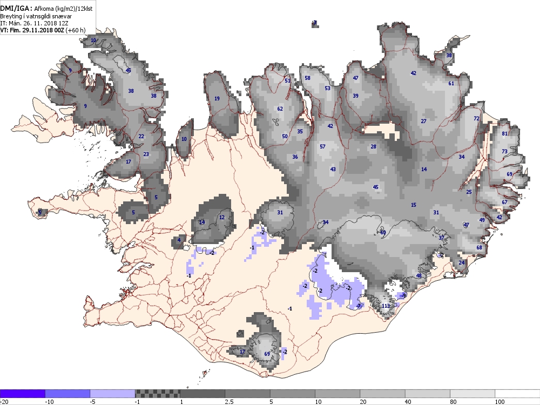The image size is (540, 405).
Task: Click the '53' value on the north coast
Action: [x=328, y=88]
